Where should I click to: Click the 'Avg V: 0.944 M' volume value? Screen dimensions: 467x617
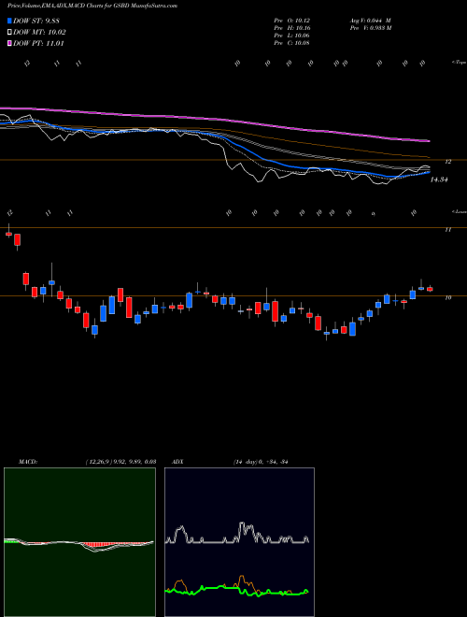click(370, 21)
